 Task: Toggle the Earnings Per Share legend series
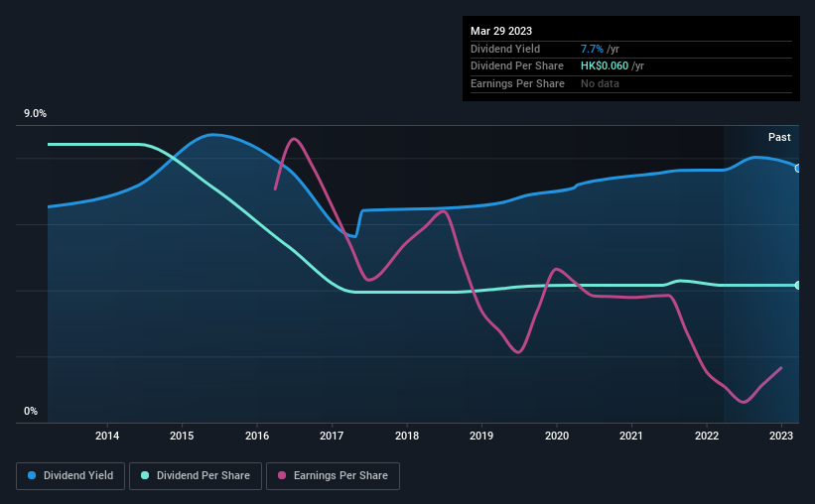tap(333, 475)
